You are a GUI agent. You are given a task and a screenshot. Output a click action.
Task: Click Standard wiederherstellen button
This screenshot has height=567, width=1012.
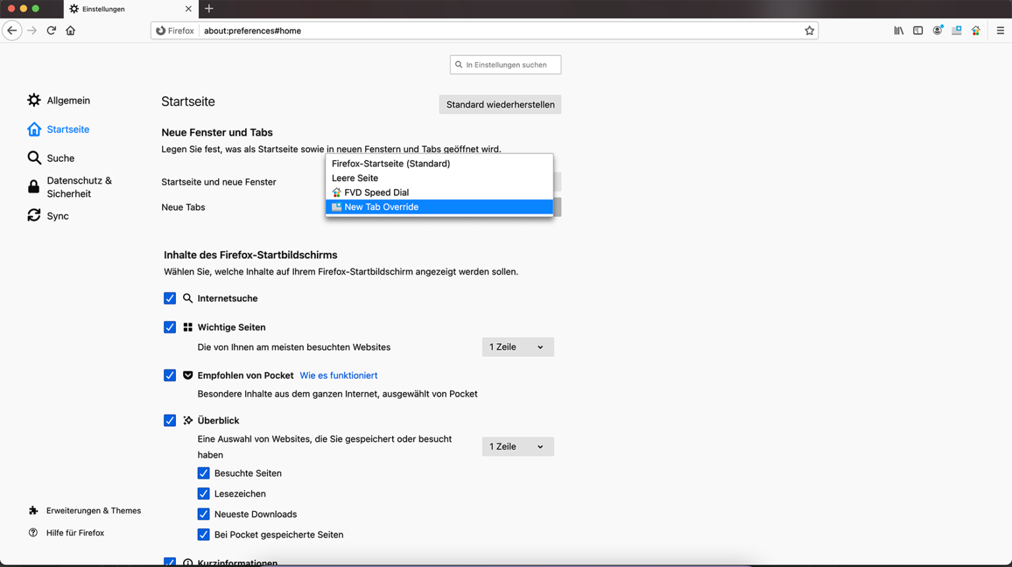[500, 105]
